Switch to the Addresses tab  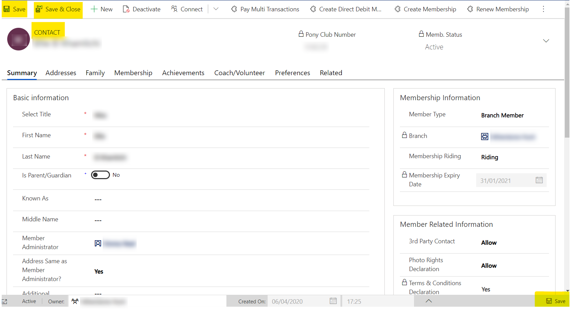[61, 73]
